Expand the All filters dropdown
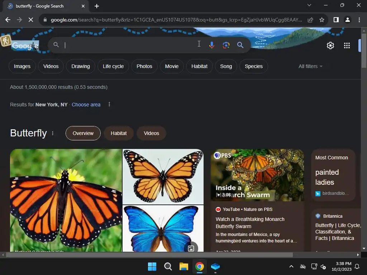 310,66
